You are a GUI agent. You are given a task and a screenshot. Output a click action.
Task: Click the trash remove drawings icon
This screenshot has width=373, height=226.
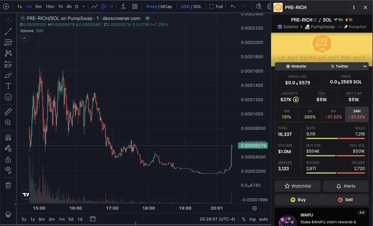(x=8, y=185)
